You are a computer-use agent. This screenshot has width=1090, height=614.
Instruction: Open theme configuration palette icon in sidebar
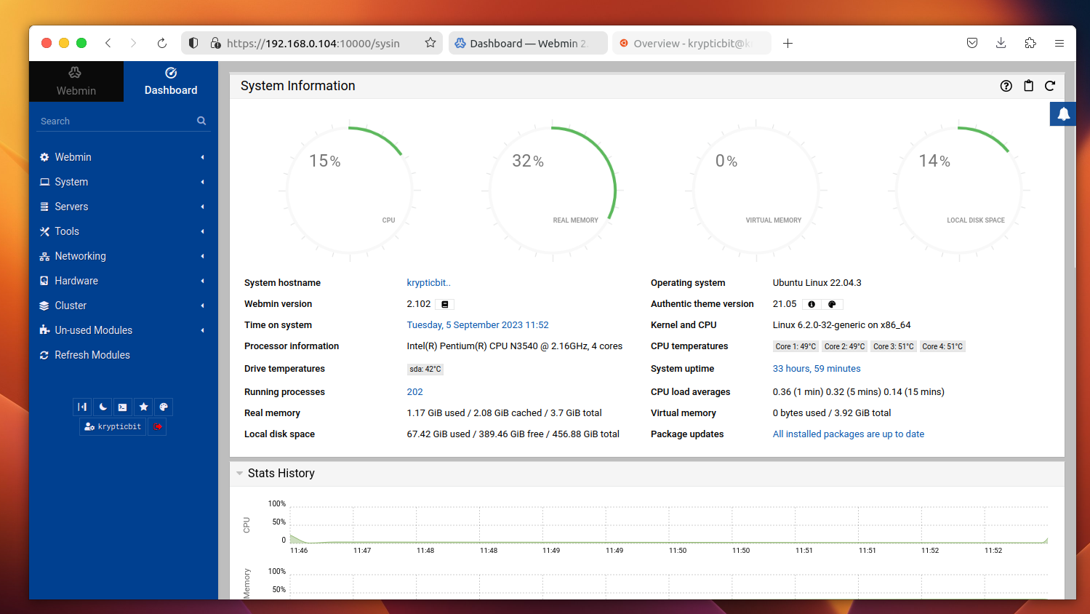tap(164, 407)
